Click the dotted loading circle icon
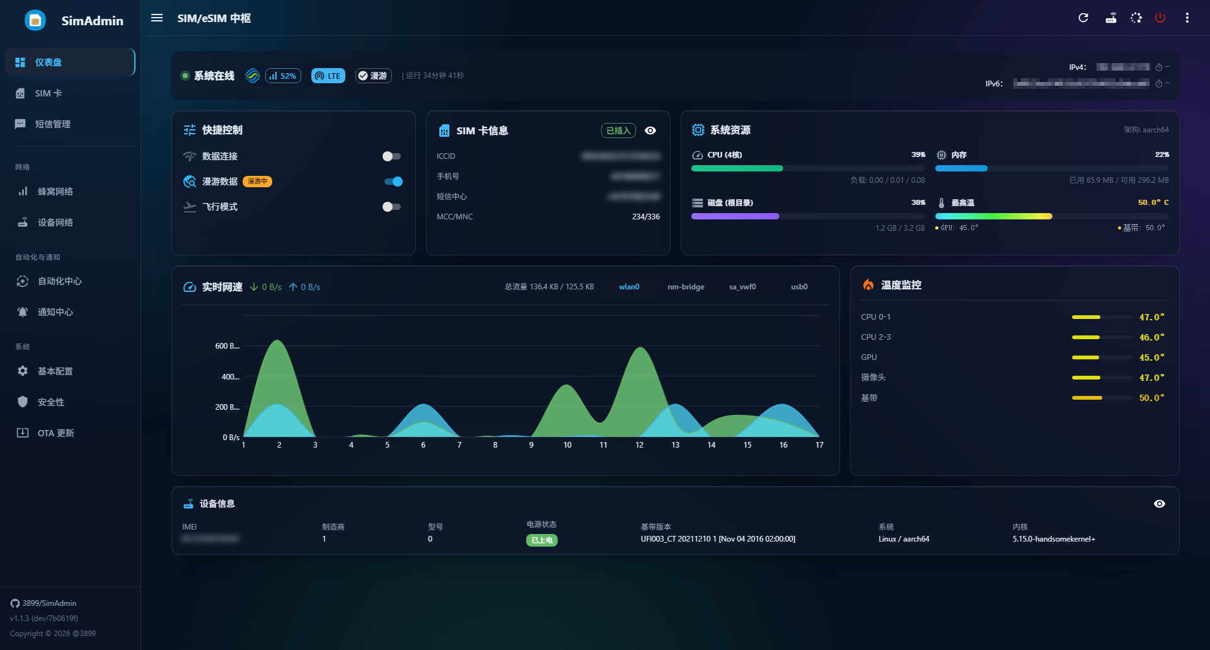Image resolution: width=1210 pixels, height=650 pixels. click(1136, 18)
